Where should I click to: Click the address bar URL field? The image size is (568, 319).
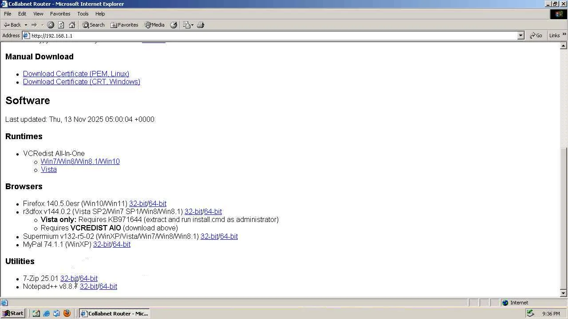273,35
